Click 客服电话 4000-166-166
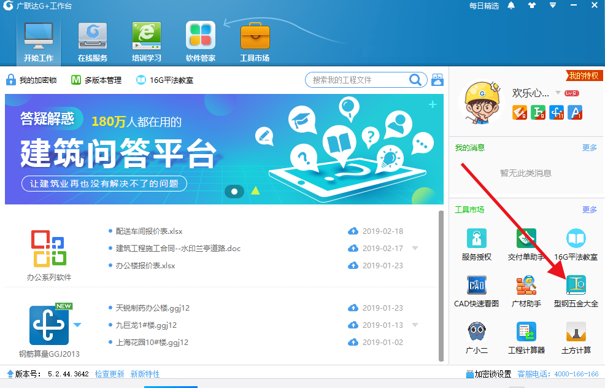The width and height of the screenshot is (605, 388). coord(558,374)
